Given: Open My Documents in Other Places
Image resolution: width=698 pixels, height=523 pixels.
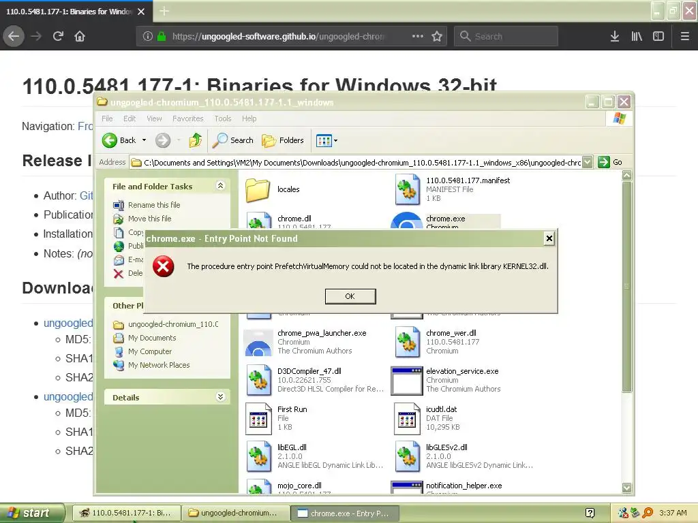Looking at the screenshot, I should [x=152, y=338].
